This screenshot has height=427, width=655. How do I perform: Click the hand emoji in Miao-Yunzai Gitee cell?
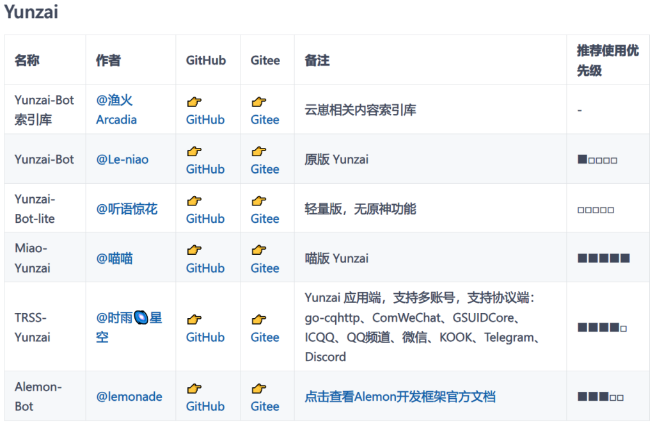pyautogui.click(x=259, y=250)
